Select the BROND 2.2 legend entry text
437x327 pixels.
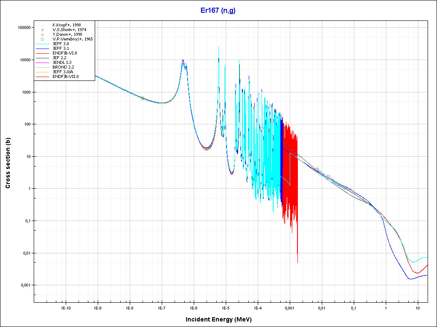click(x=63, y=67)
